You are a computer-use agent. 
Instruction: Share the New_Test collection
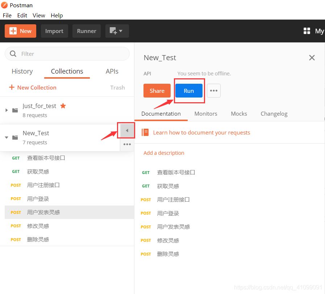coord(157,91)
